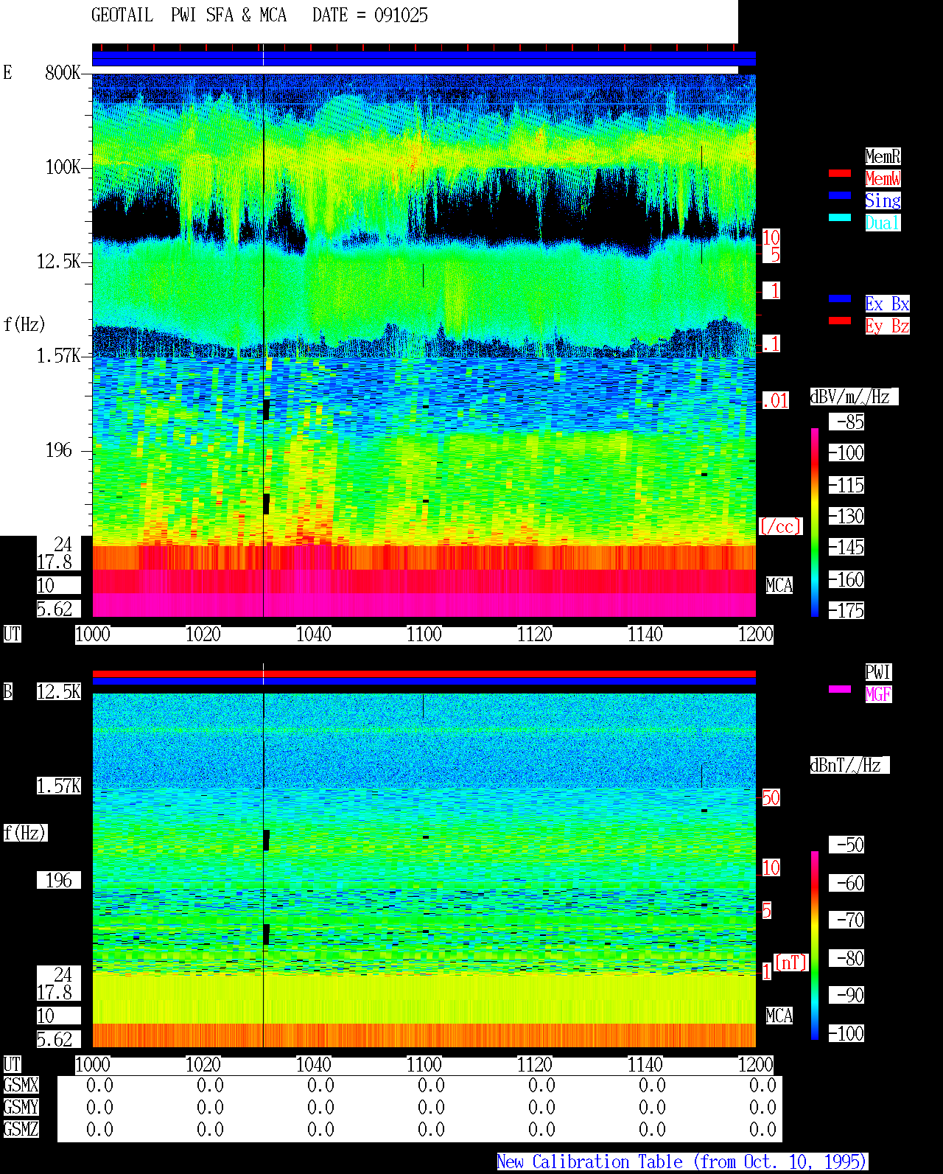The height and width of the screenshot is (1174, 943).
Task: Click the 1140 UT label below electric spectrogram
Action: tap(645, 635)
